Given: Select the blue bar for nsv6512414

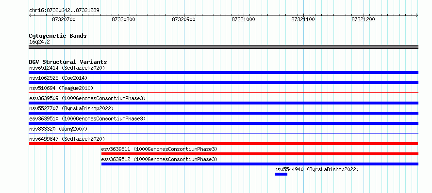Looking at the screenshot, I should pos(223,73).
